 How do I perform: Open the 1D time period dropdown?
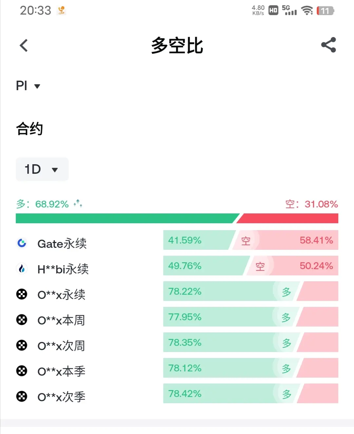point(42,169)
